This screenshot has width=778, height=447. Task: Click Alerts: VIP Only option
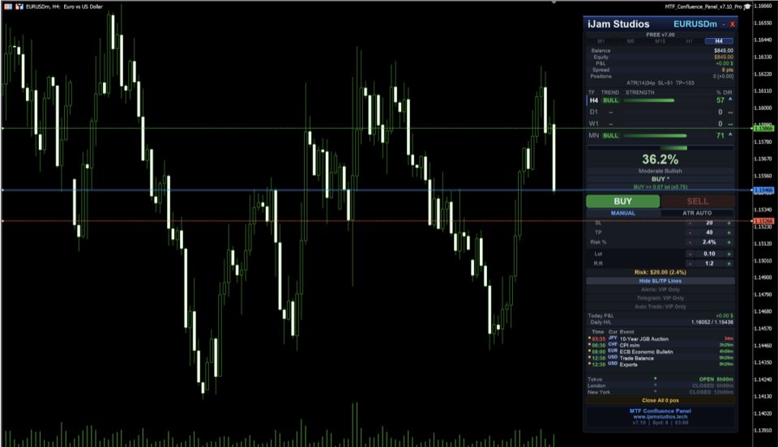click(x=660, y=289)
